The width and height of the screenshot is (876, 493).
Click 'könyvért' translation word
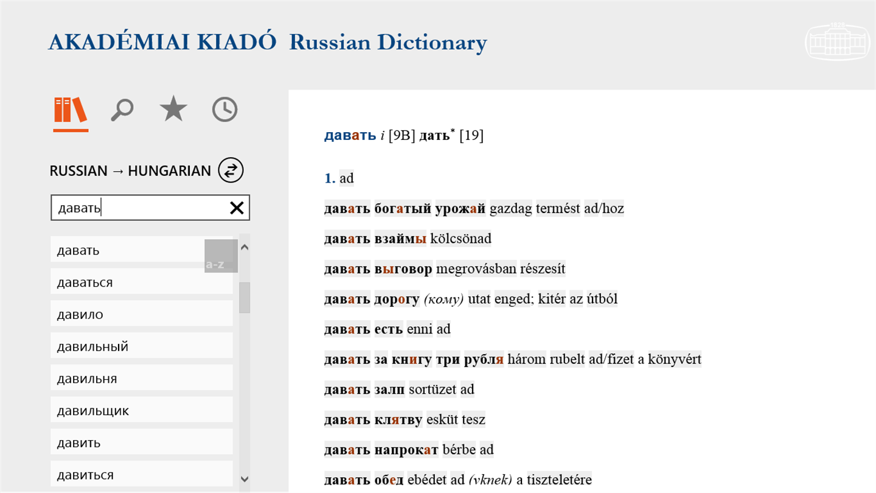coord(675,359)
